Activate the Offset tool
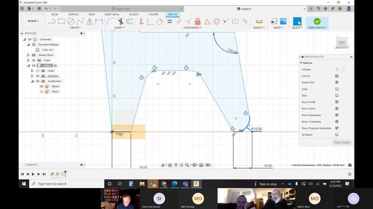 [130, 21]
